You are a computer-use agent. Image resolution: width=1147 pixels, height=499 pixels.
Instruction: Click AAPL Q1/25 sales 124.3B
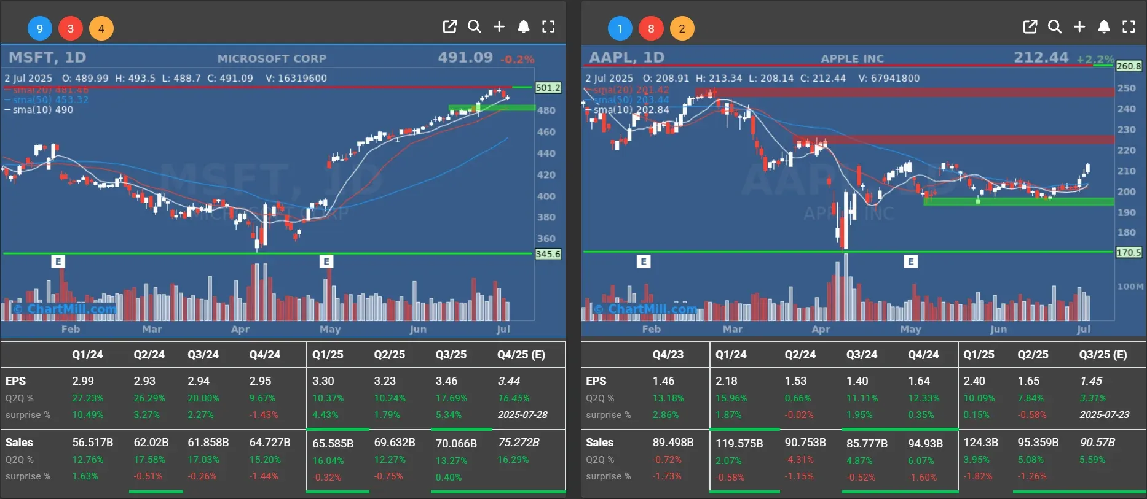tap(980, 443)
